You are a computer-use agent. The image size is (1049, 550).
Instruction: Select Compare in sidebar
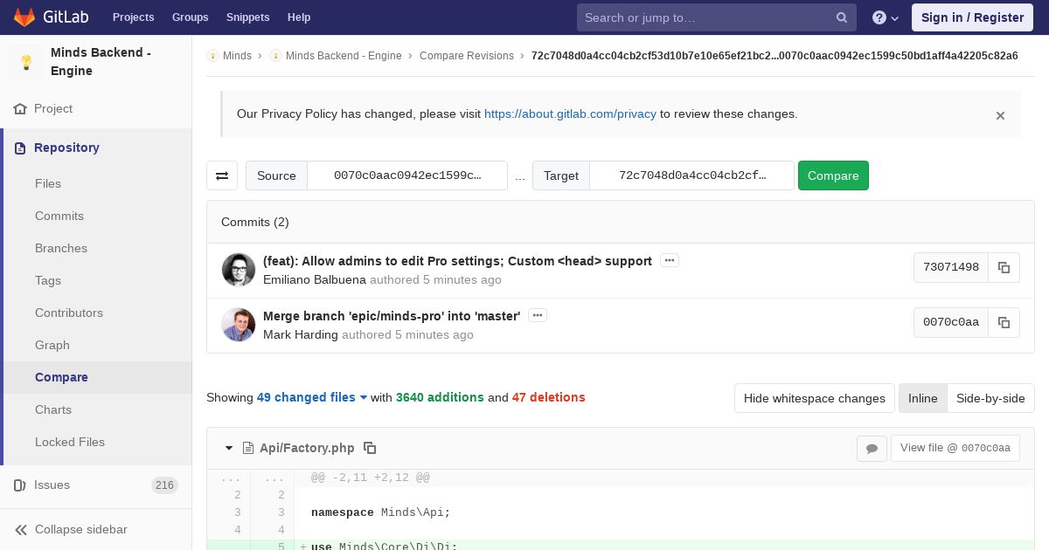[x=61, y=377]
